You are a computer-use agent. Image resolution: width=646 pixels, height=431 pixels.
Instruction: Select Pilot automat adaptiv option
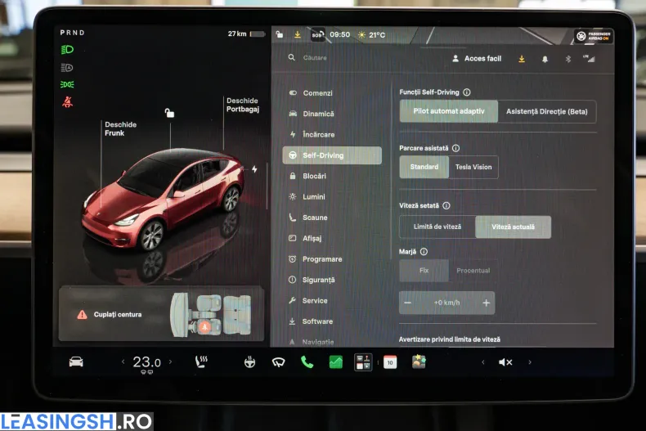click(449, 111)
